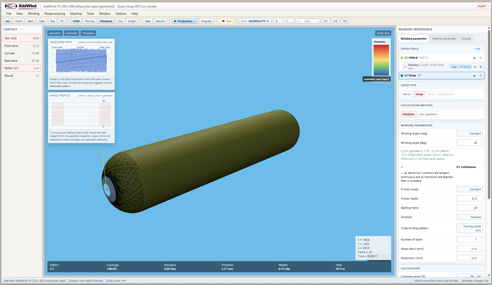This screenshot has width=492, height=285.
Task: Enable Roving display mode
Action: tap(90, 21)
